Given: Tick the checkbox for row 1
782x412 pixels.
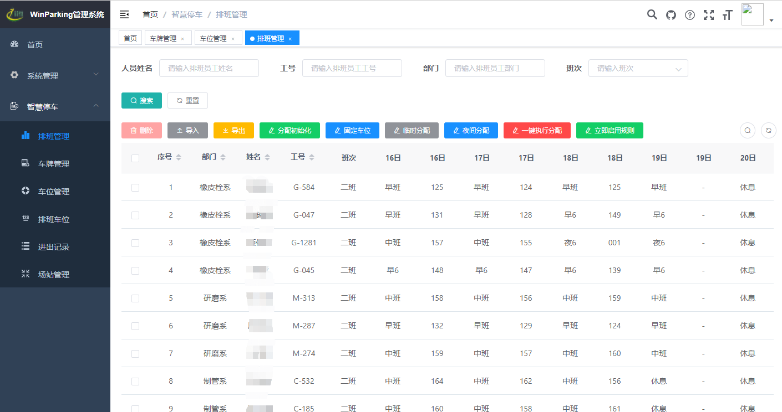Looking at the screenshot, I should (x=135, y=188).
